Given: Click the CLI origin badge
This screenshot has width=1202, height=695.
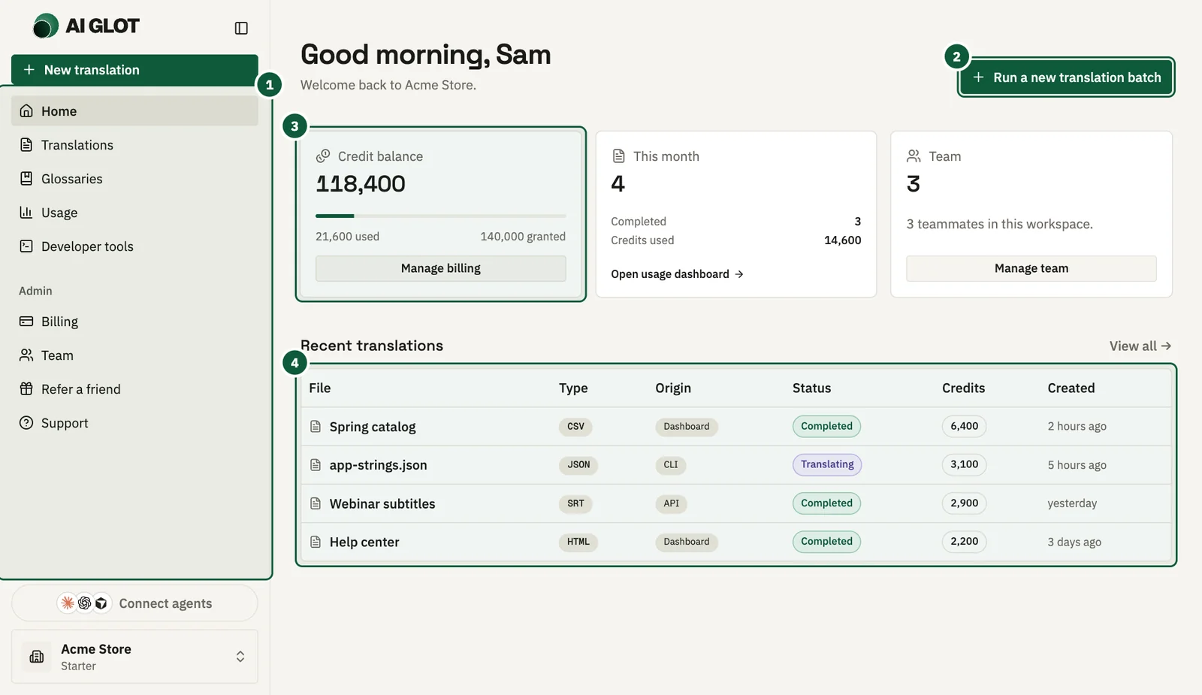Looking at the screenshot, I should point(671,465).
